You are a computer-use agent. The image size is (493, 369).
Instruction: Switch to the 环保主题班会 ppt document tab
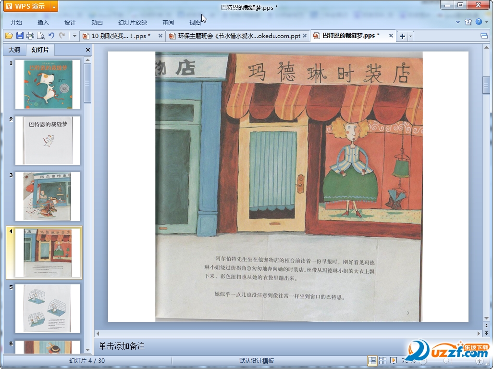click(239, 36)
